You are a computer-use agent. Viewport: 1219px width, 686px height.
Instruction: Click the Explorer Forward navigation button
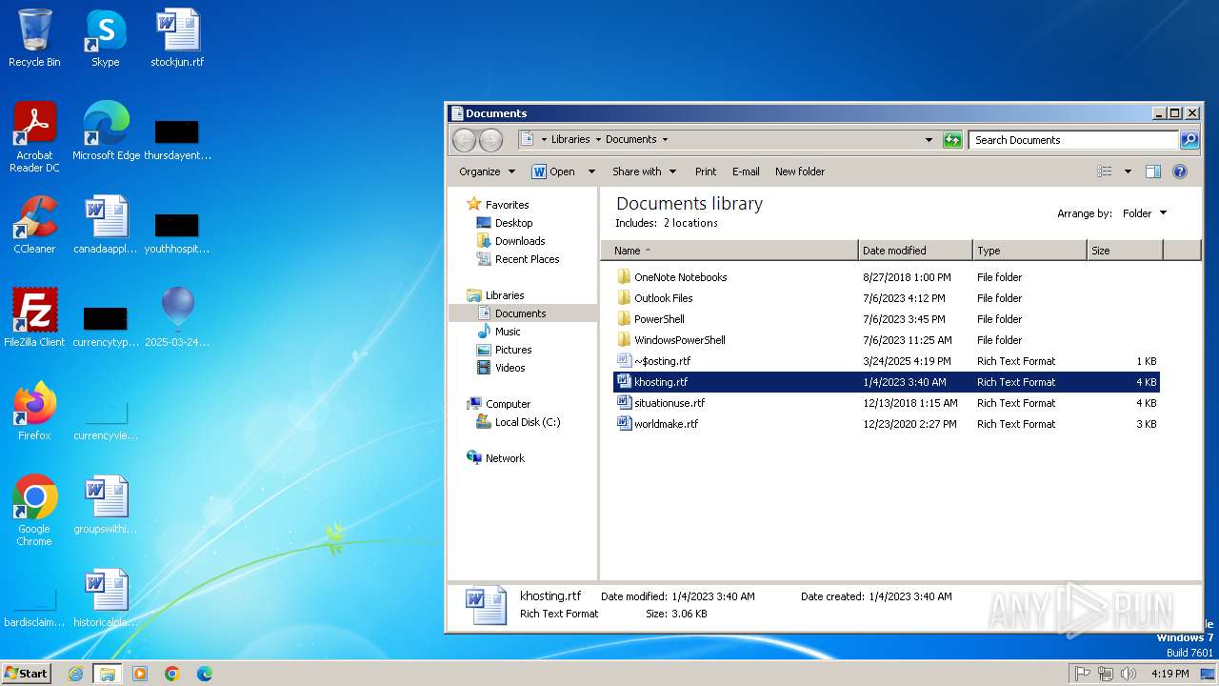click(x=490, y=140)
